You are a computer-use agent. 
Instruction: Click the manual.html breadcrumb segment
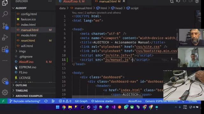83,8
